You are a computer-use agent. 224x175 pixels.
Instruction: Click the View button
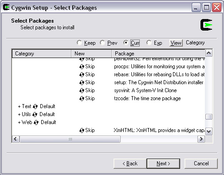pyautogui.click(x=176, y=43)
